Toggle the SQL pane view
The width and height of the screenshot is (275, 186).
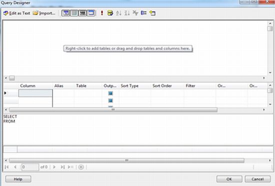[82, 13]
